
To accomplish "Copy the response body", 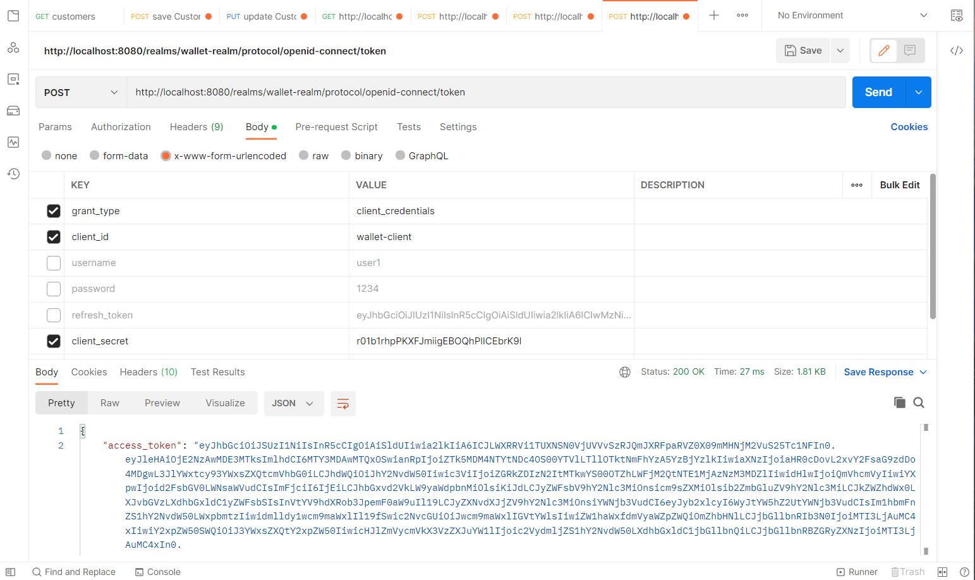I will [900, 402].
